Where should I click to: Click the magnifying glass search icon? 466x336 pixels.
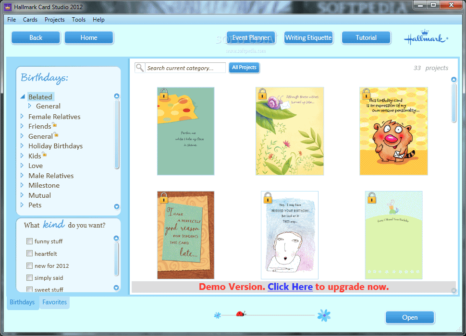click(x=140, y=68)
